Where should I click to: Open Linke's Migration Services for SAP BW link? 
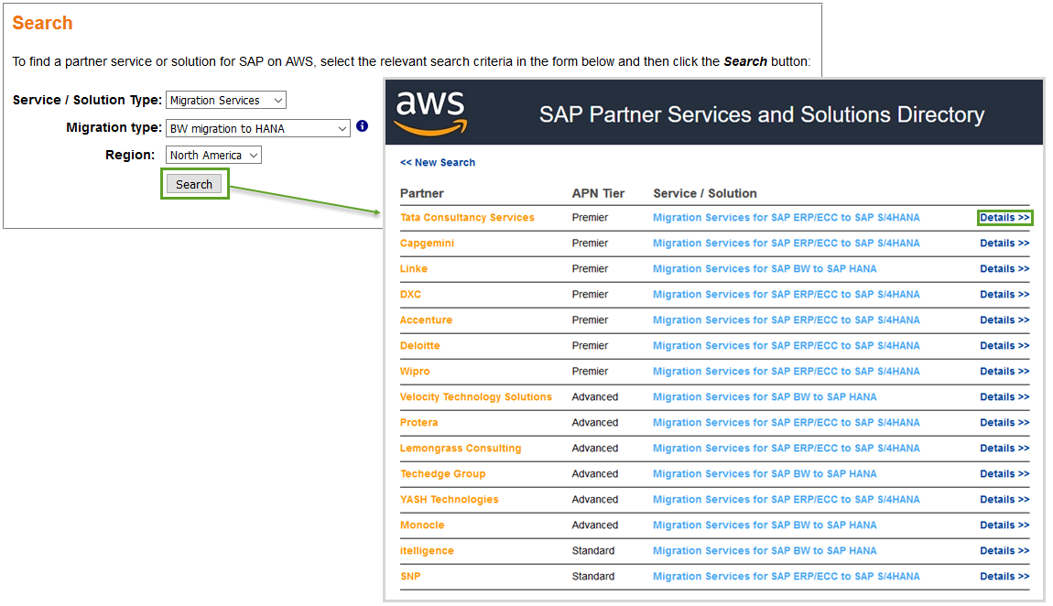click(765, 268)
